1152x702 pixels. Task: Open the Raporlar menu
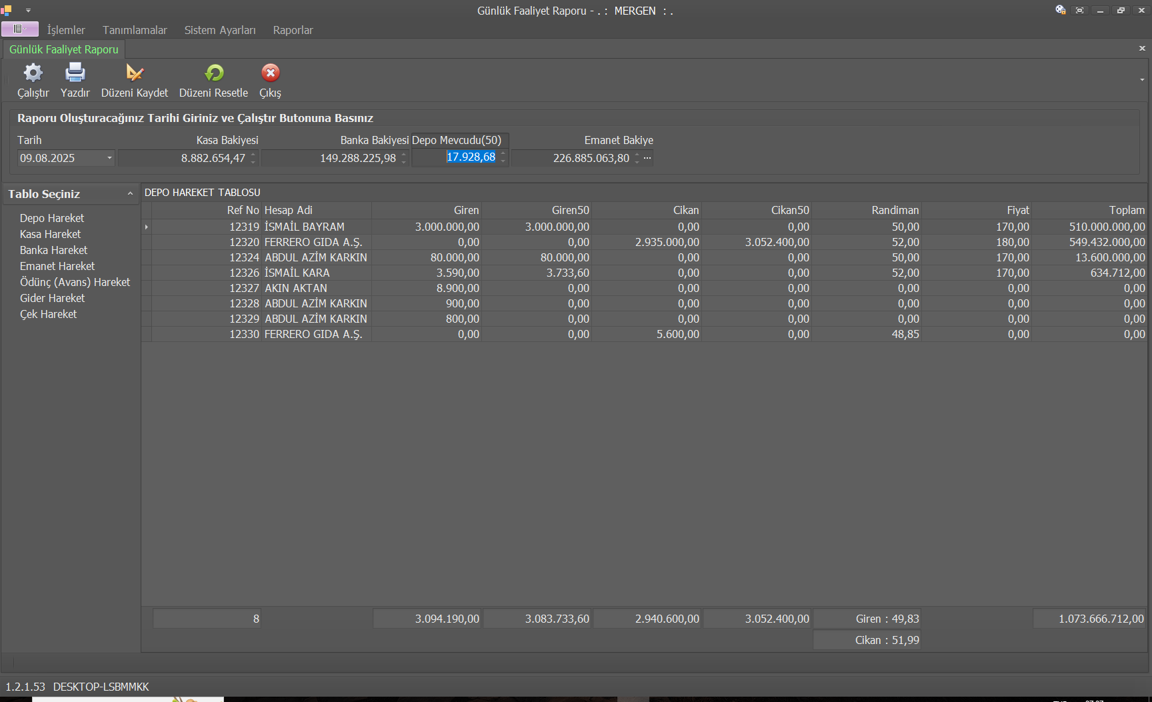(x=293, y=30)
